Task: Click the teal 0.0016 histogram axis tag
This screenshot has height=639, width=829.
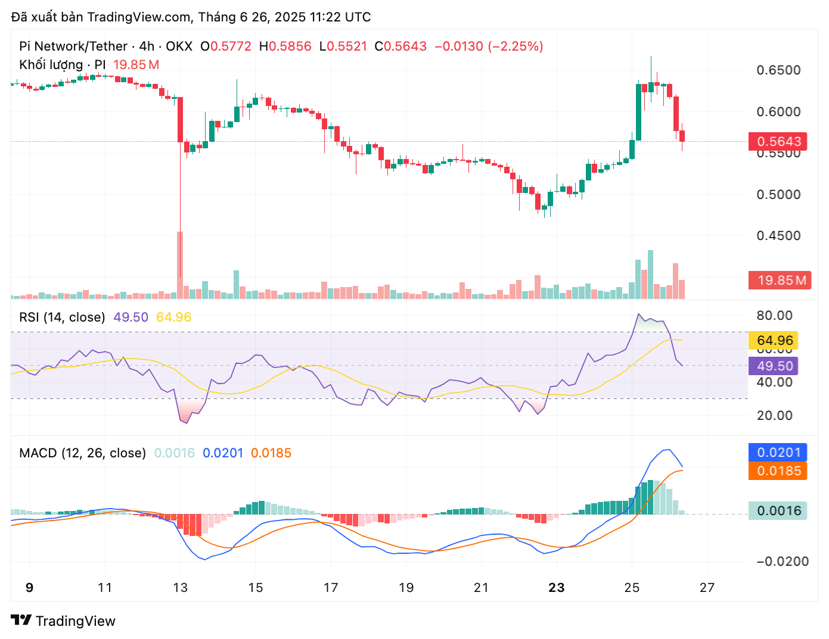Action: point(778,511)
